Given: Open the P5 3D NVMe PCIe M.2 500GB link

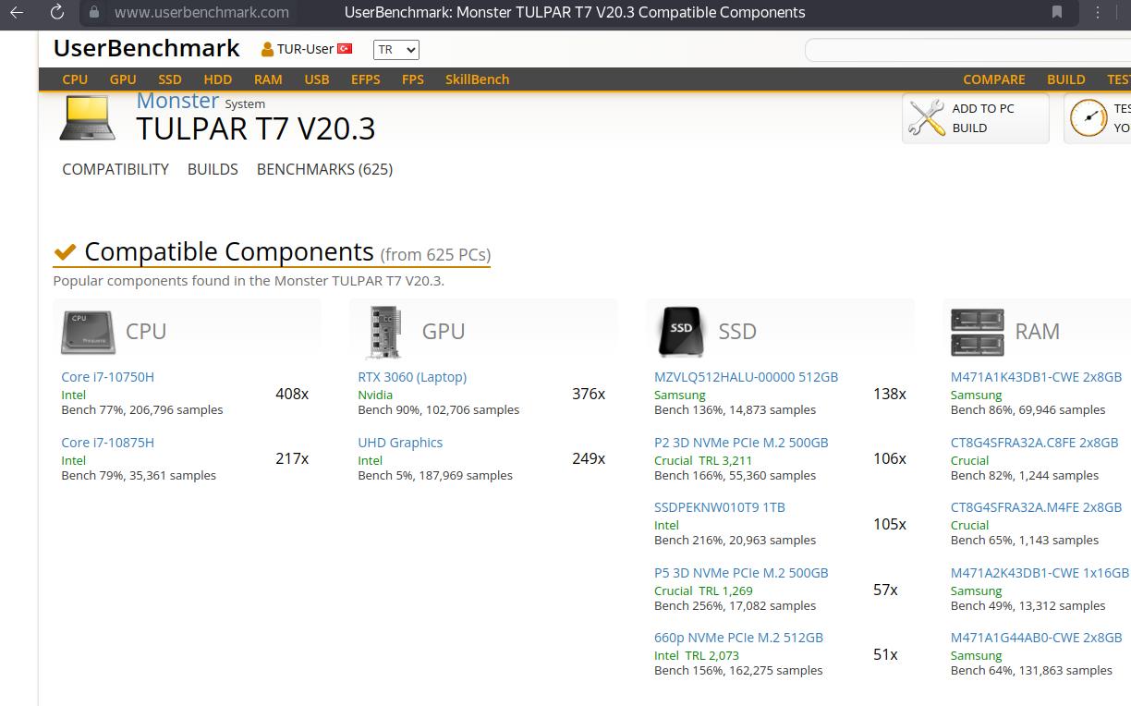Looking at the screenshot, I should 741,573.
